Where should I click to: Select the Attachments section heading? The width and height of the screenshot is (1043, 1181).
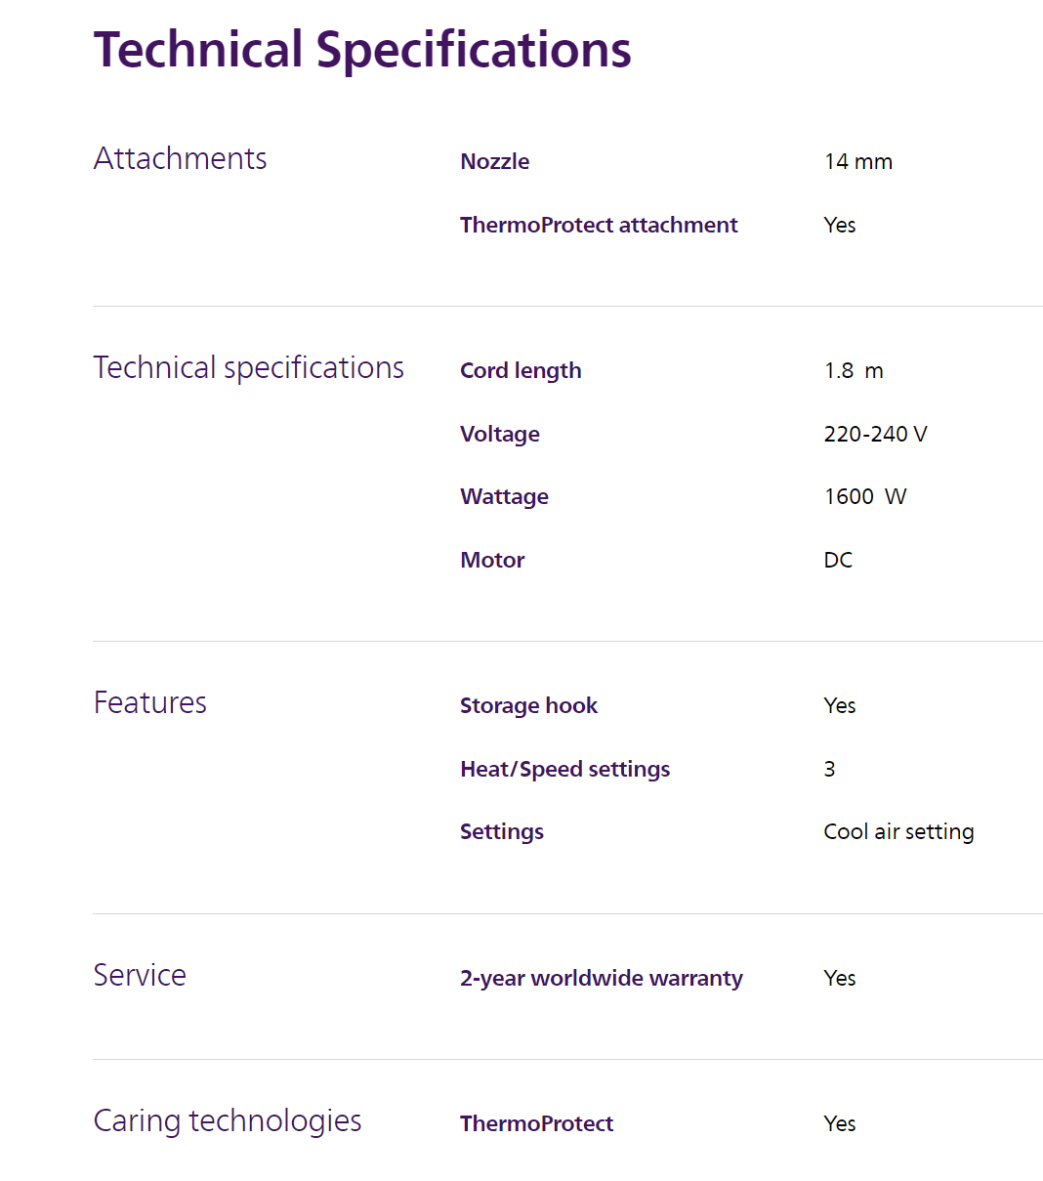pos(180,158)
